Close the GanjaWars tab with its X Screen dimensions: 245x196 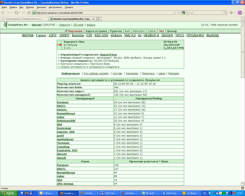point(94,19)
